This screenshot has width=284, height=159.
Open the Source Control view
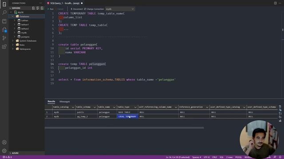[4, 38]
